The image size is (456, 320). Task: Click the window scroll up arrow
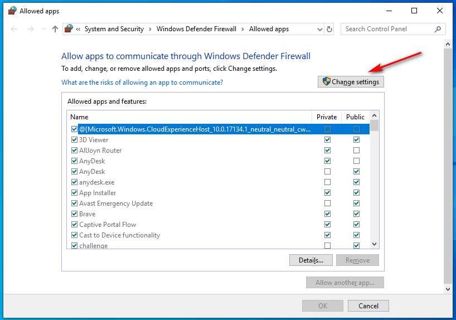tap(448, 44)
